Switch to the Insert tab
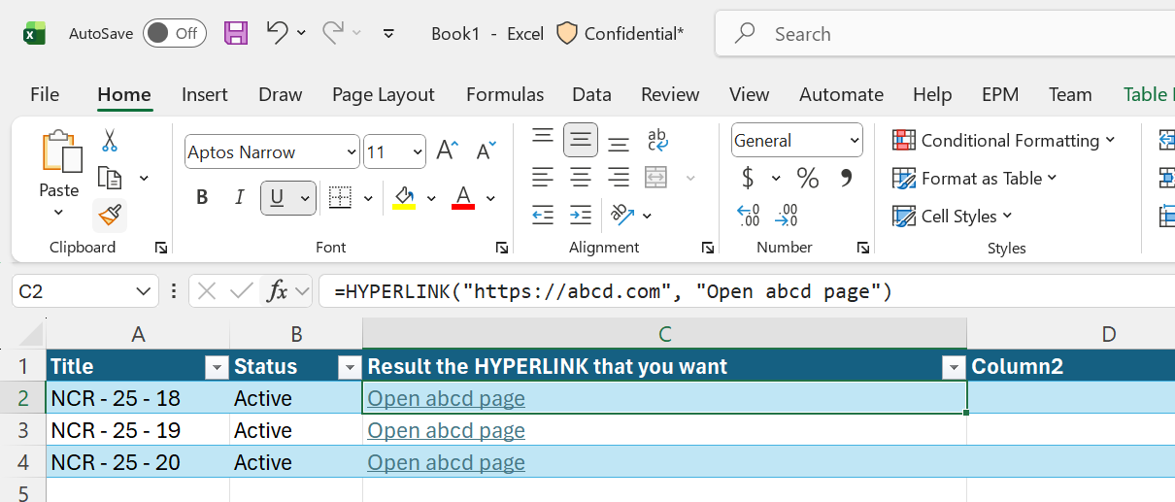1175x502 pixels. pyautogui.click(x=205, y=94)
